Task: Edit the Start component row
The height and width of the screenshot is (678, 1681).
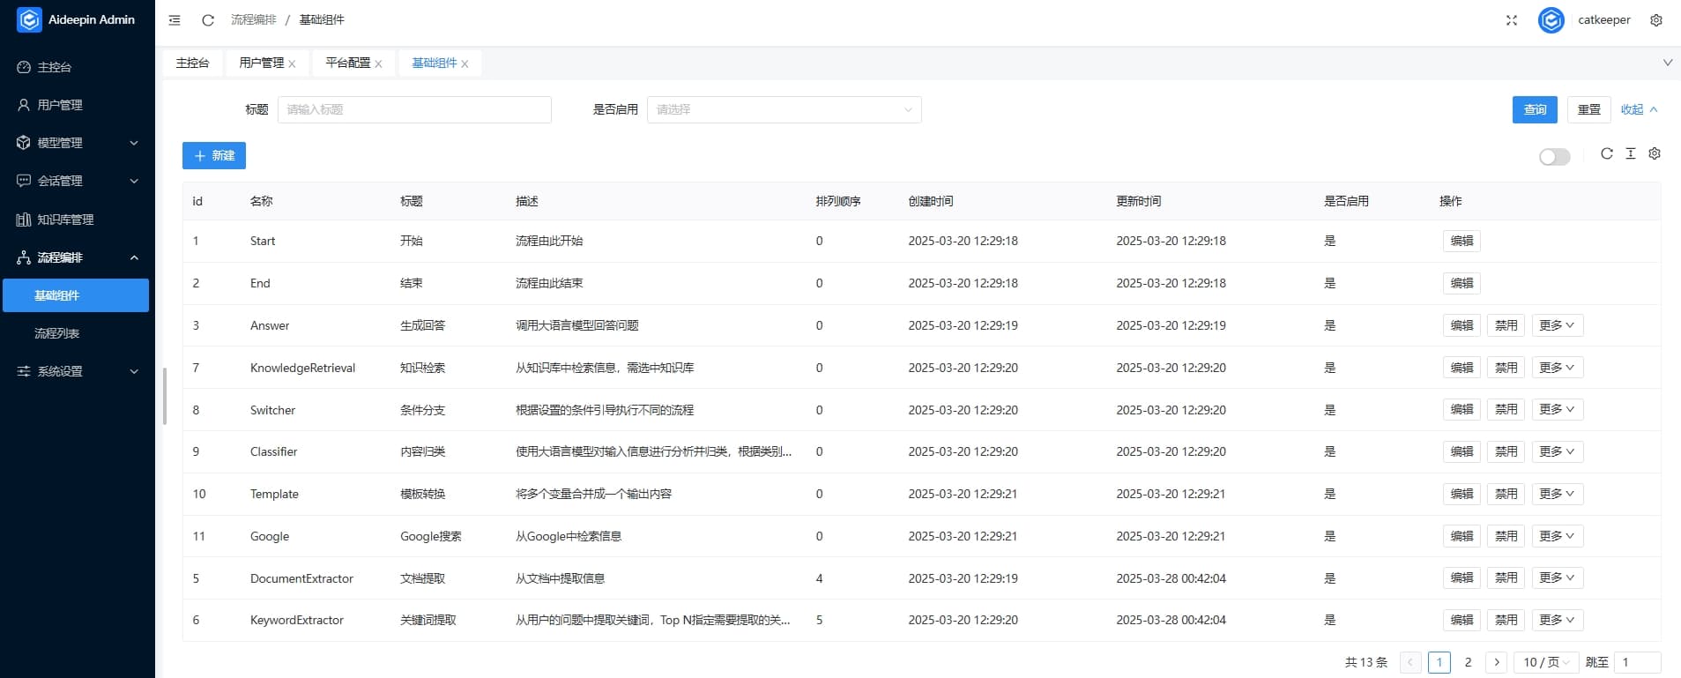Action: tap(1462, 241)
